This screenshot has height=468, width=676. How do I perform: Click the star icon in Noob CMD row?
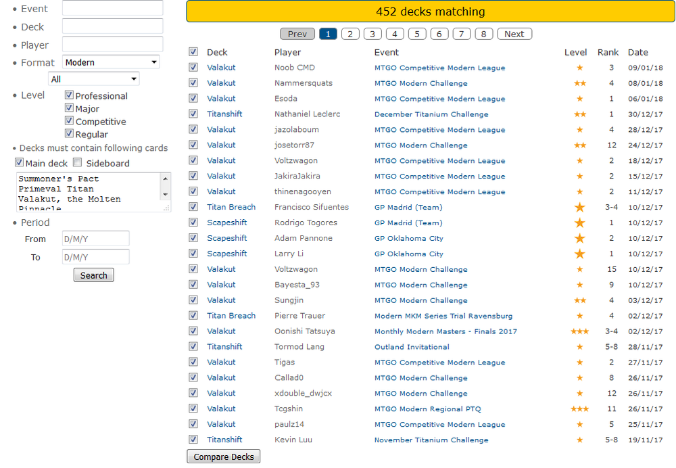579,68
